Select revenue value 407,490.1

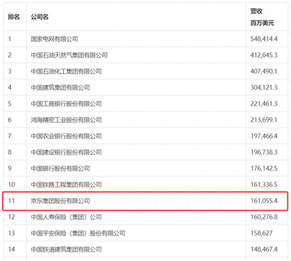click(264, 71)
